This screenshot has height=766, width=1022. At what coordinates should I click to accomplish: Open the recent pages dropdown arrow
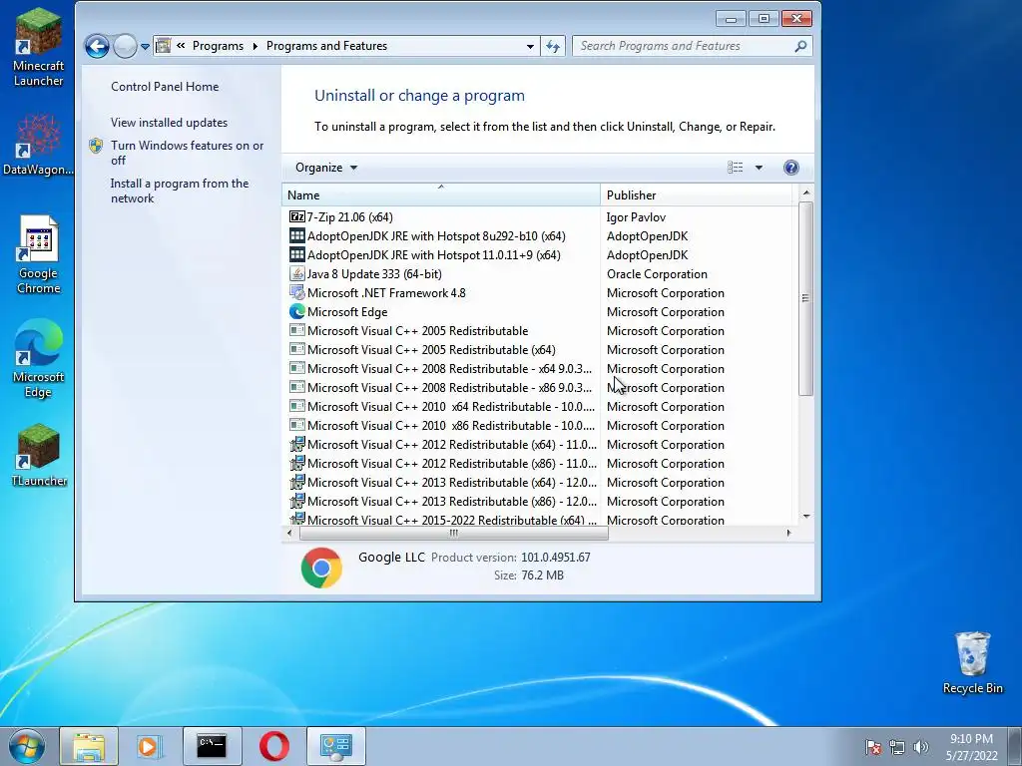tap(145, 47)
